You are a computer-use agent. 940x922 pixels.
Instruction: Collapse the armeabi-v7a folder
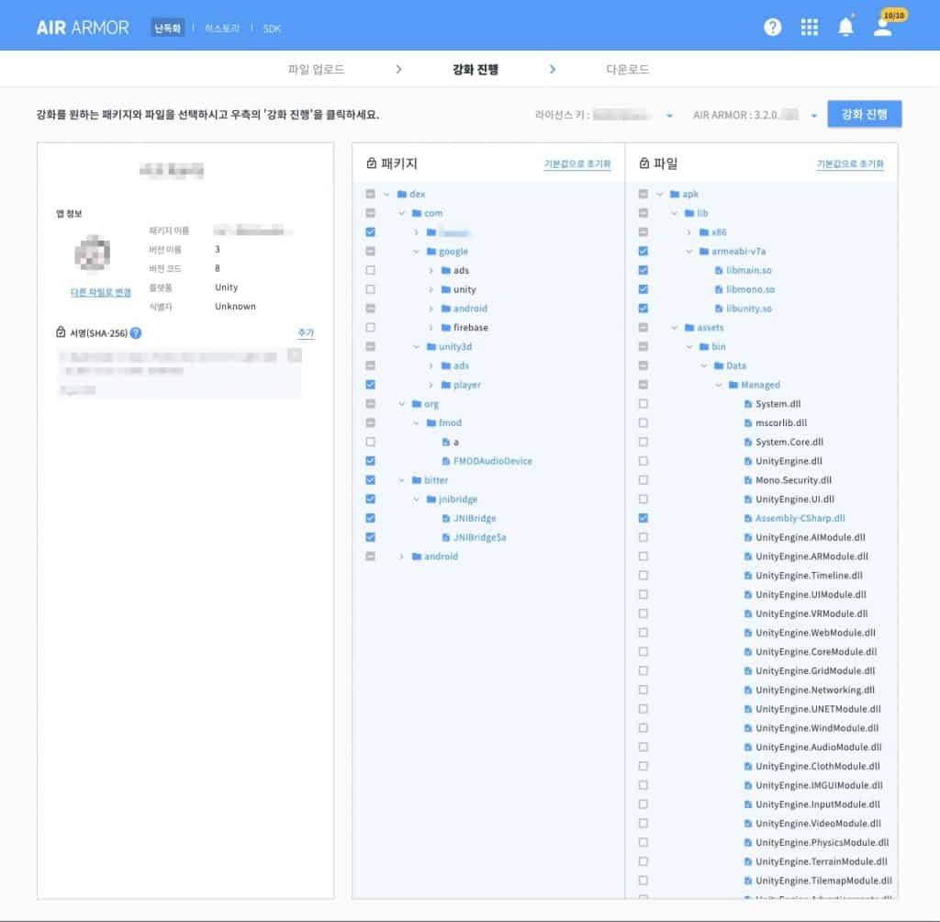click(688, 252)
